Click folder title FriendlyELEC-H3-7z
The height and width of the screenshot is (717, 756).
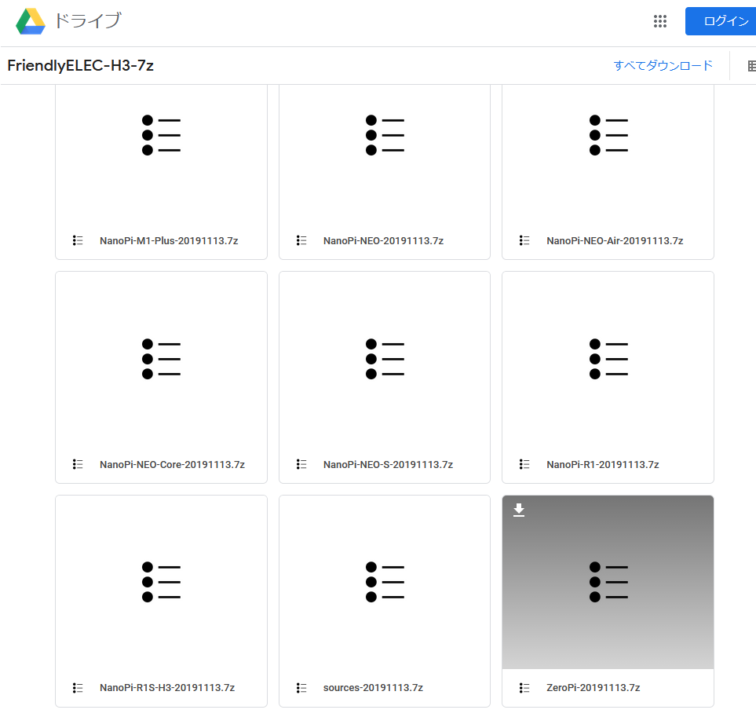tap(81, 66)
